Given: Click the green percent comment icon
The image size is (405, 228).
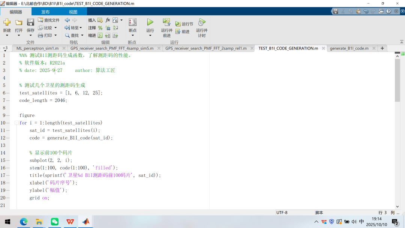Looking at the screenshot, I should click(100, 28).
